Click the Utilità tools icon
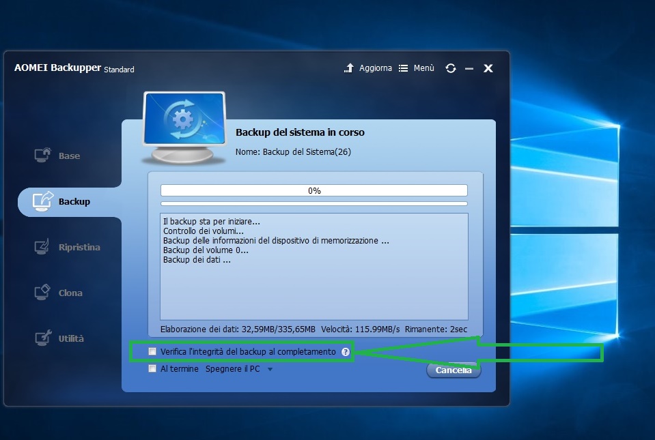This screenshot has height=440, width=655. [x=42, y=338]
